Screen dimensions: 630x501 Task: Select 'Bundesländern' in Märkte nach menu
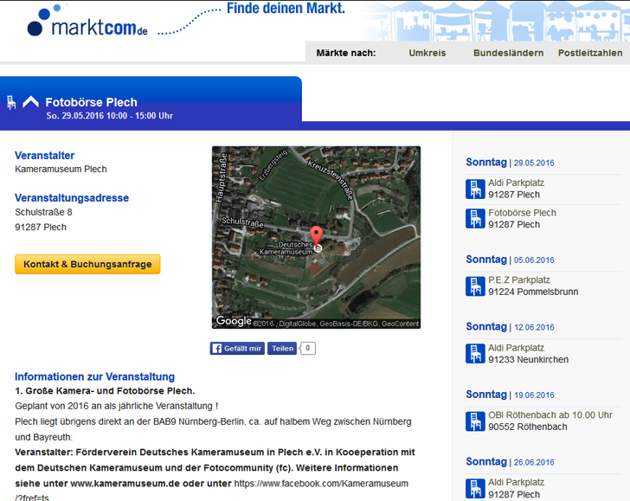coord(508,53)
